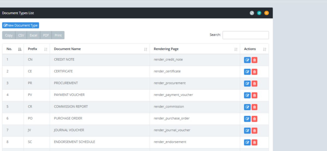Click the New Document Type button
327x151 pixels.
[x=21, y=25]
